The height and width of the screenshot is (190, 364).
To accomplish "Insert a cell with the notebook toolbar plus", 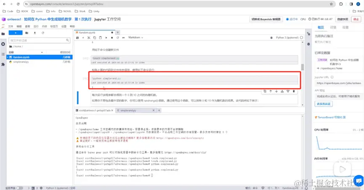I will click(x=83, y=37).
